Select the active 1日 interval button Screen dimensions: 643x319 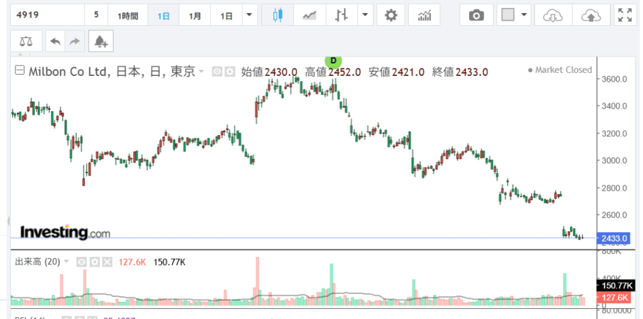[x=163, y=15]
